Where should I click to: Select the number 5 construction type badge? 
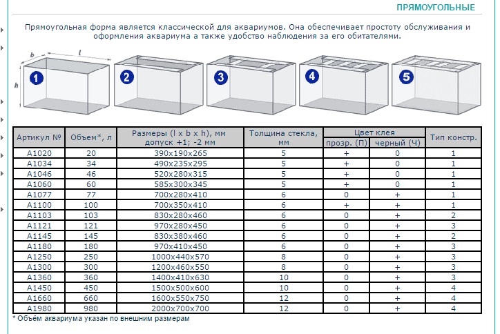(405, 77)
